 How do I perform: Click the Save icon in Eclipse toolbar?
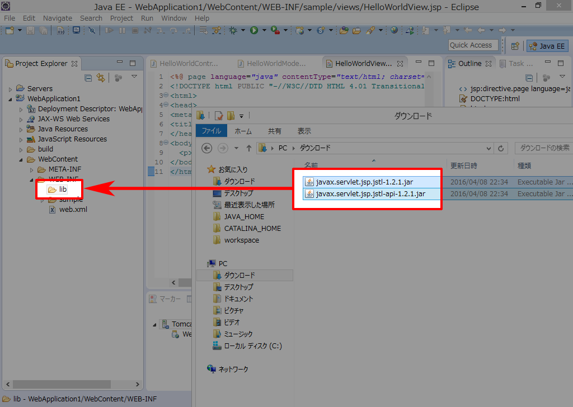tap(31, 31)
